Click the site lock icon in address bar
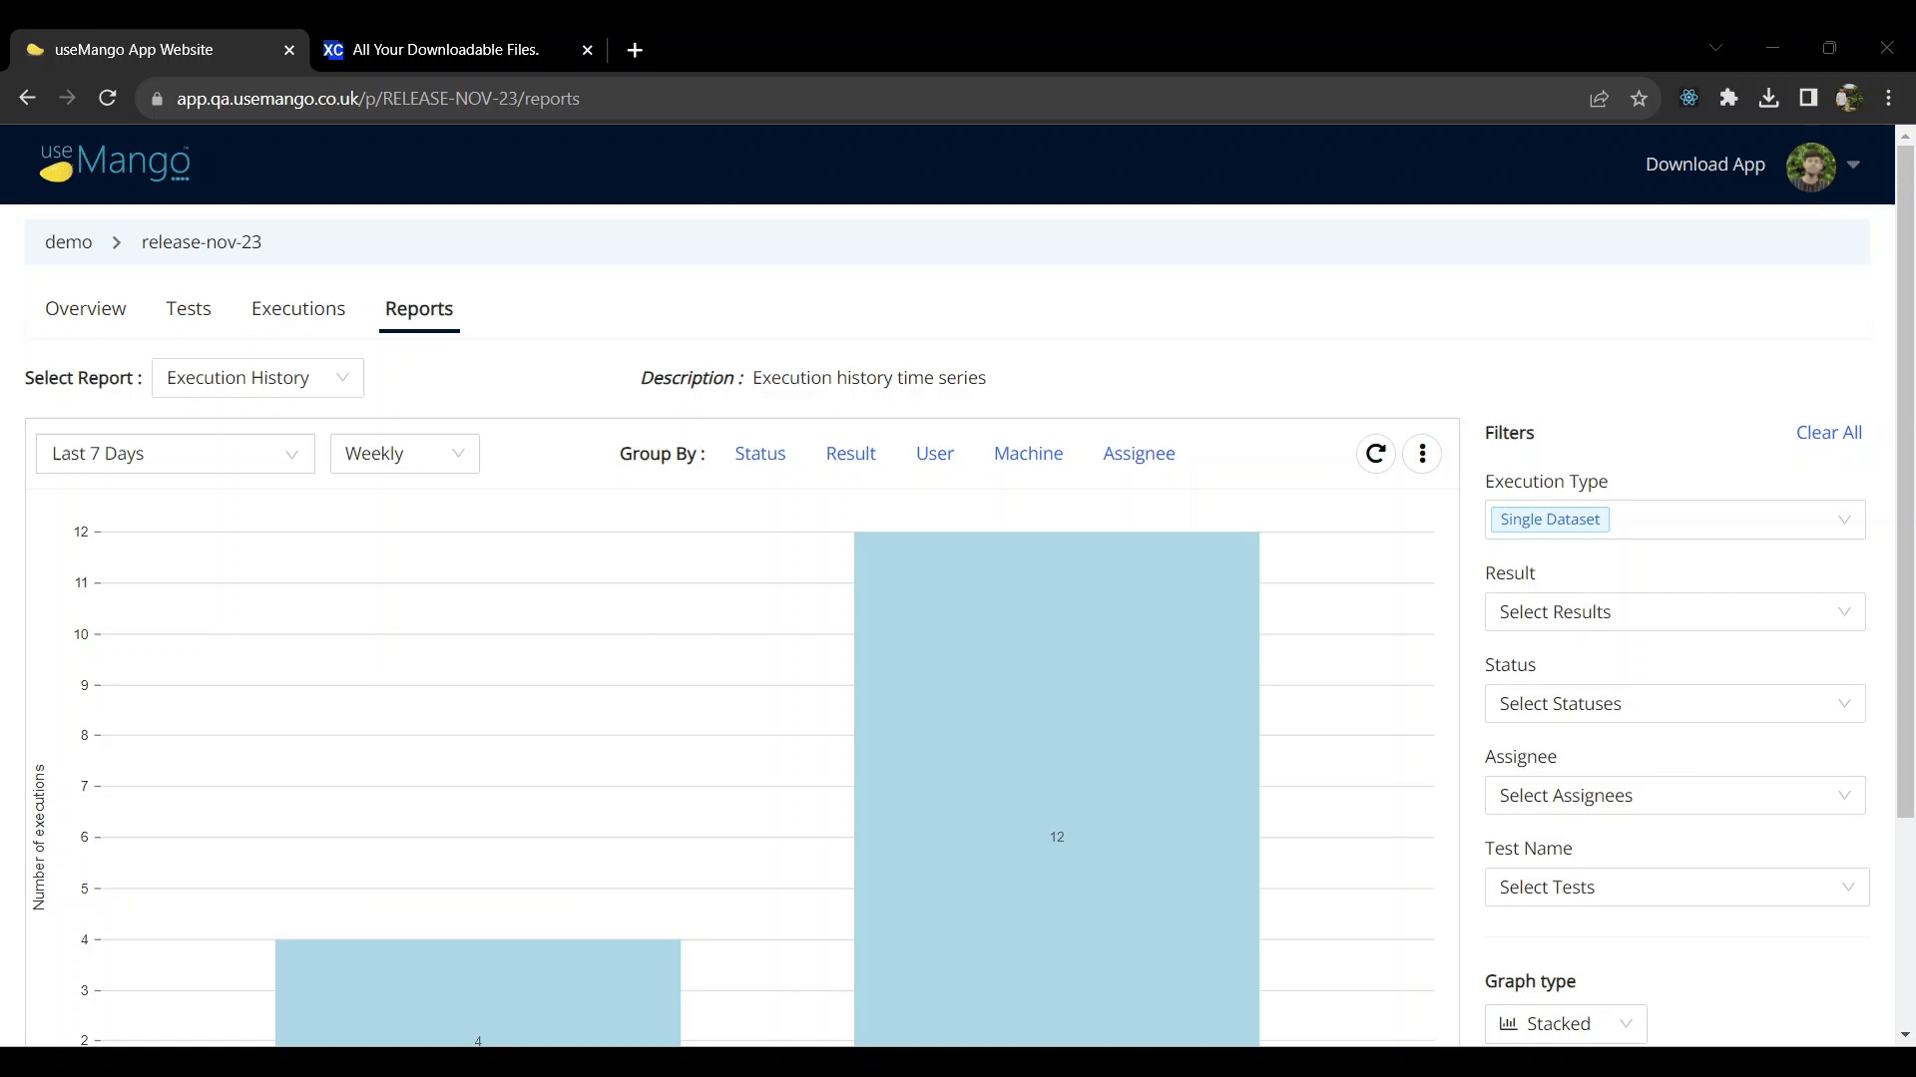Image resolution: width=1916 pixels, height=1077 pixels. [157, 99]
